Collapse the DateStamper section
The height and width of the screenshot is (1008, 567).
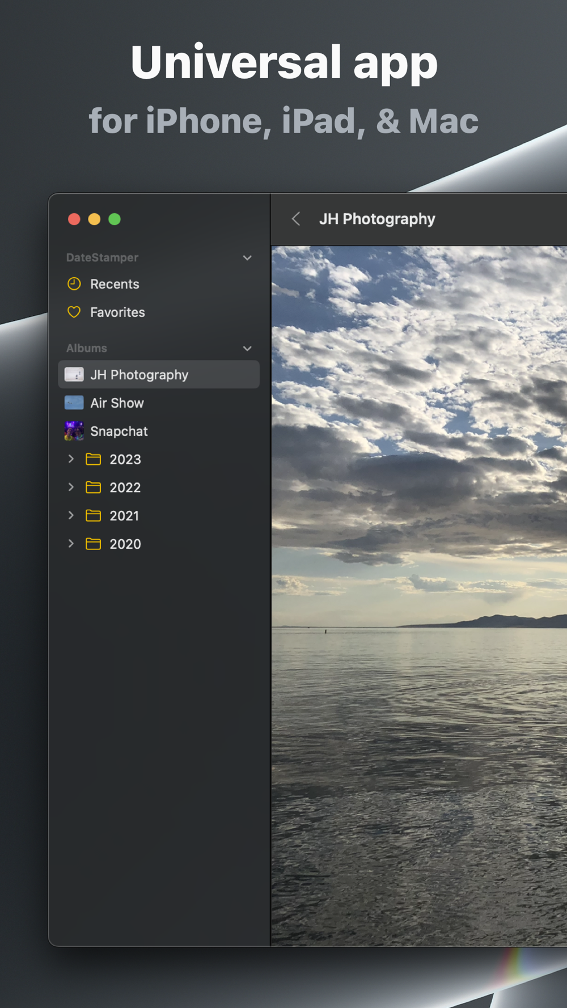247,258
